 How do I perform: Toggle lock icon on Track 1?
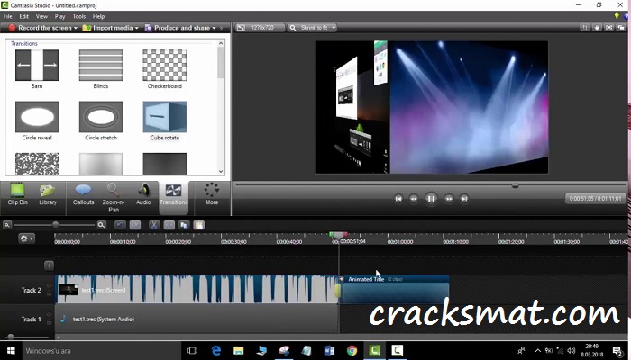[x=49, y=323]
